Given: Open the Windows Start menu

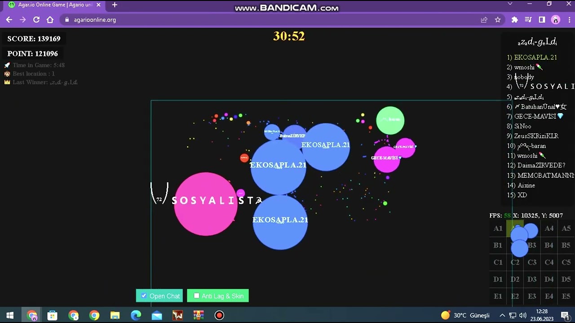Looking at the screenshot, I should point(10,315).
